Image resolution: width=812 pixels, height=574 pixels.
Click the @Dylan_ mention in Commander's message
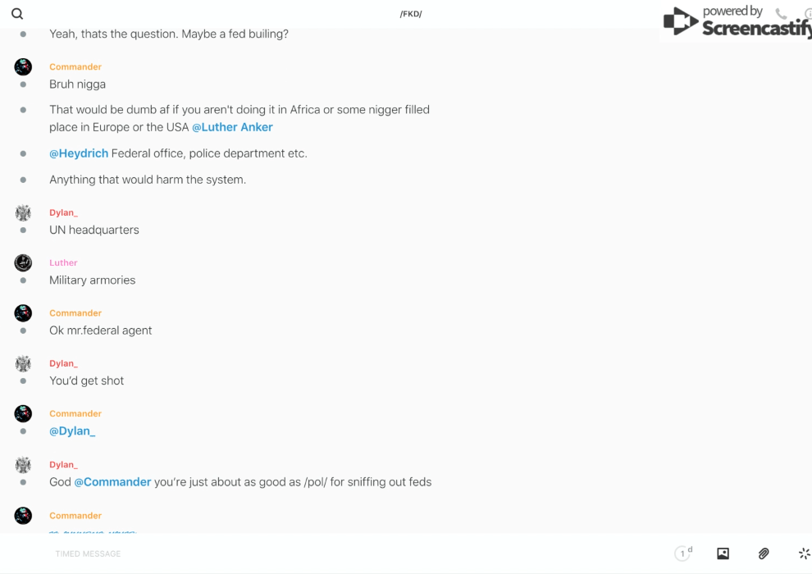point(72,431)
